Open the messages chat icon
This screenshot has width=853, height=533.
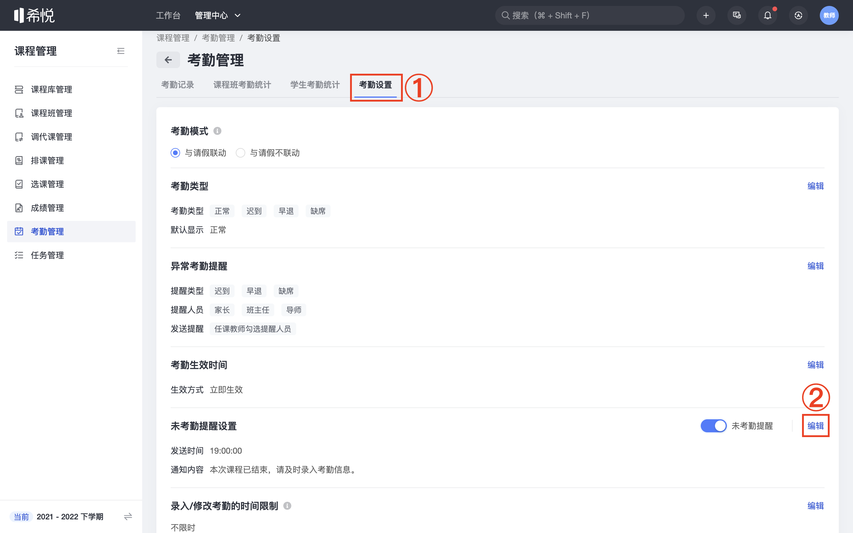pos(737,15)
